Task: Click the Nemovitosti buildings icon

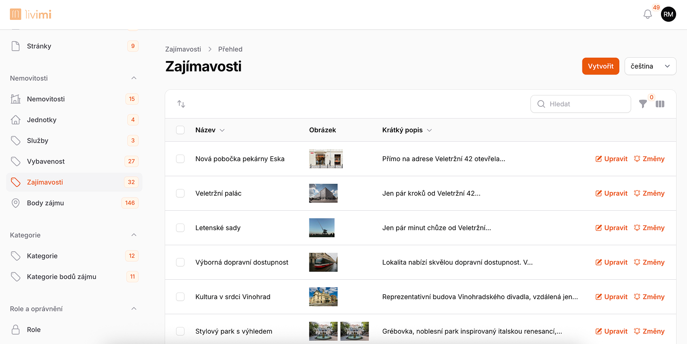Action: pos(16,99)
